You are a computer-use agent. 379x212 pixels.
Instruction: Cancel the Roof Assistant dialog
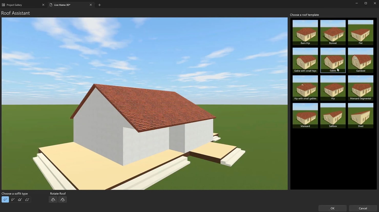pyautogui.click(x=363, y=208)
